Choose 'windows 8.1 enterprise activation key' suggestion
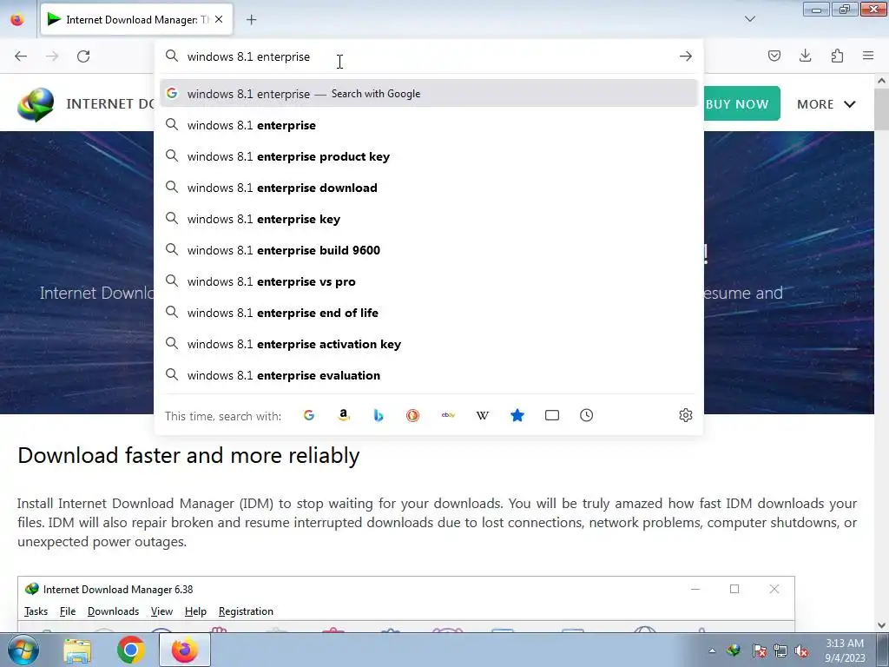Screen dimensions: 889x667 pyautogui.click(x=429, y=344)
